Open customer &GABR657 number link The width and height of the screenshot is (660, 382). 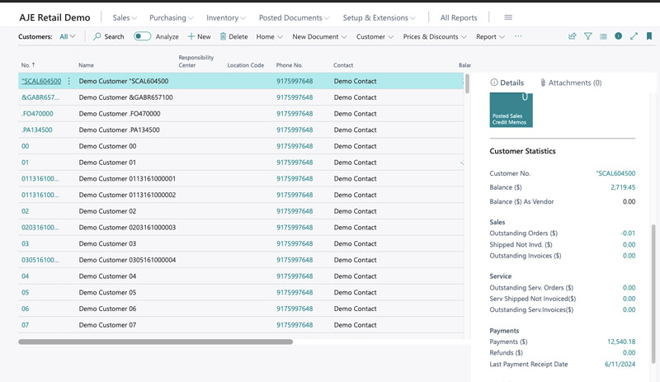pyautogui.click(x=40, y=97)
